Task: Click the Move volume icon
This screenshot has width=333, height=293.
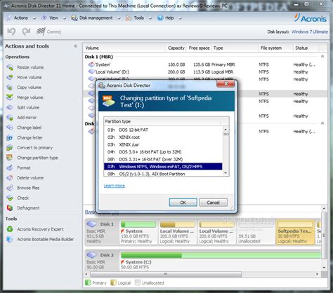Action: [x=10, y=77]
